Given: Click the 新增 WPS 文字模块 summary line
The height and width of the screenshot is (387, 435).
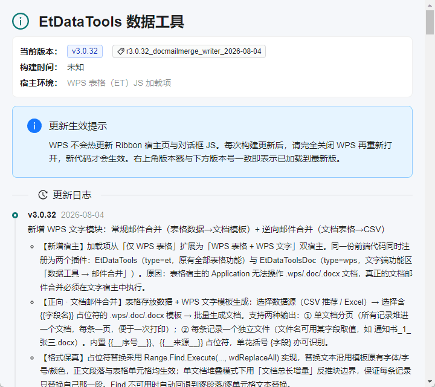Looking at the screenshot, I should point(206,229).
